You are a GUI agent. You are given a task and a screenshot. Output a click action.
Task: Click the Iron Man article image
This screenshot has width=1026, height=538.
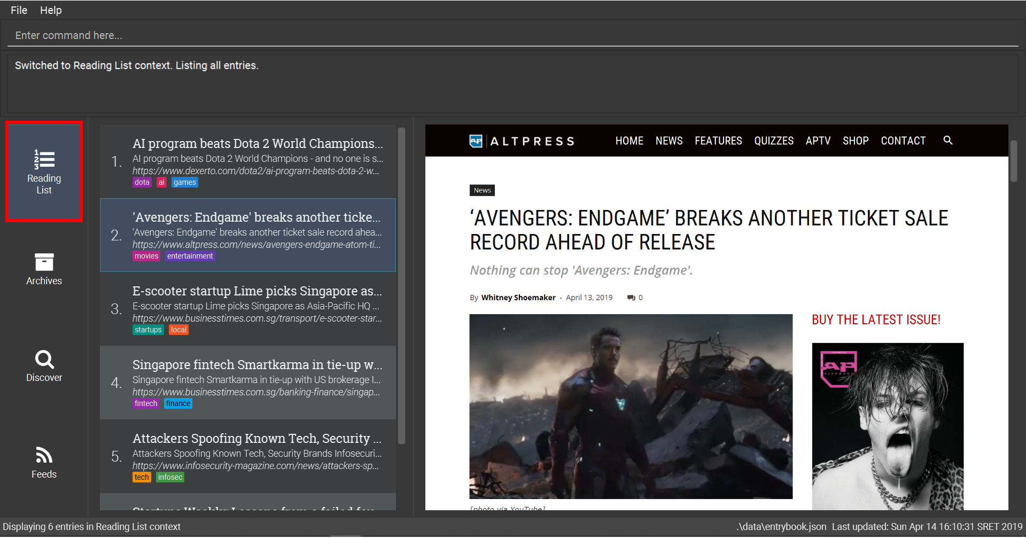tap(631, 407)
